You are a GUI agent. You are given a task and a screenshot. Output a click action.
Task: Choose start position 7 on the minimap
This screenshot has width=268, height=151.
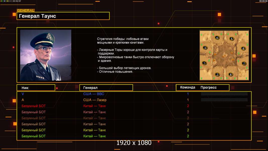(244, 63)
